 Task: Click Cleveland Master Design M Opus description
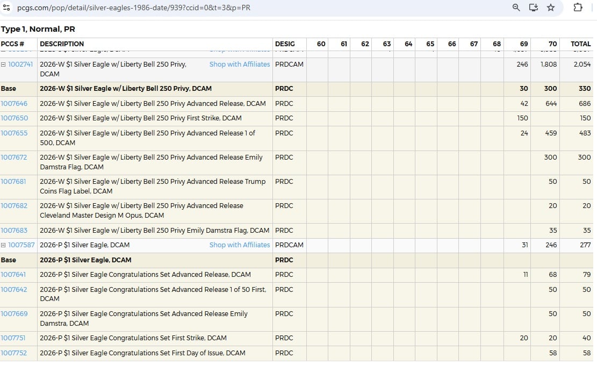click(x=142, y=211)
